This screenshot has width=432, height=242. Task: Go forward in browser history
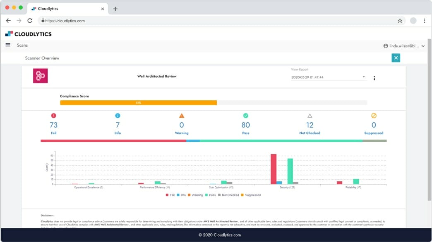tap(19, 21)
